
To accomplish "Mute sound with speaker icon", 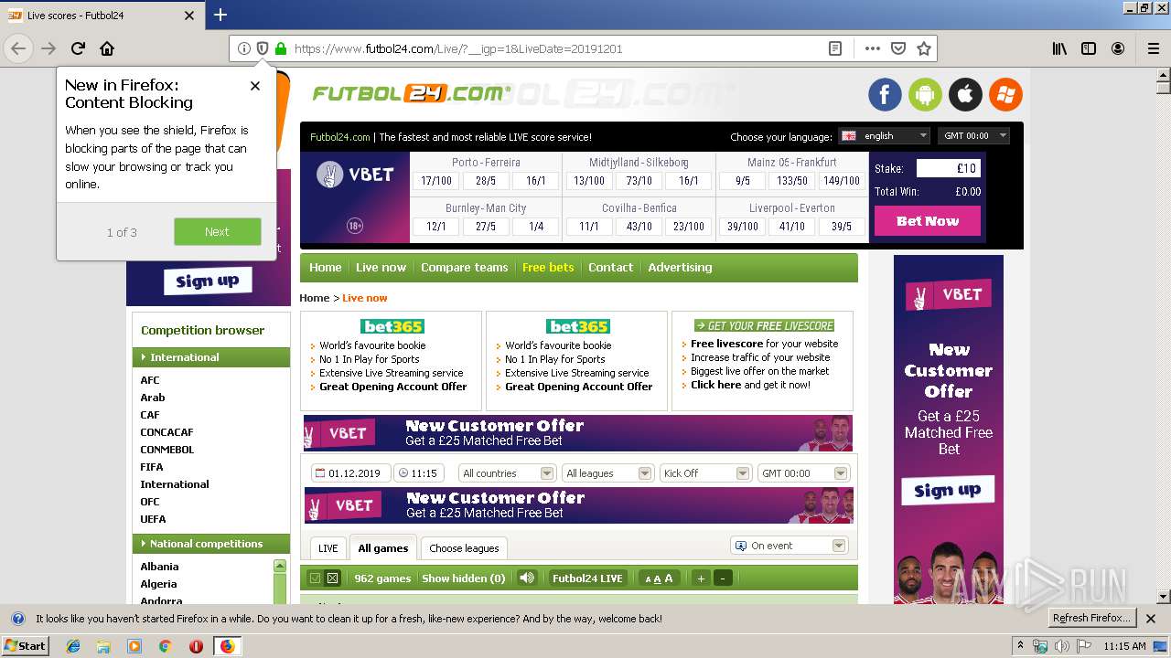I will (527, 578).
